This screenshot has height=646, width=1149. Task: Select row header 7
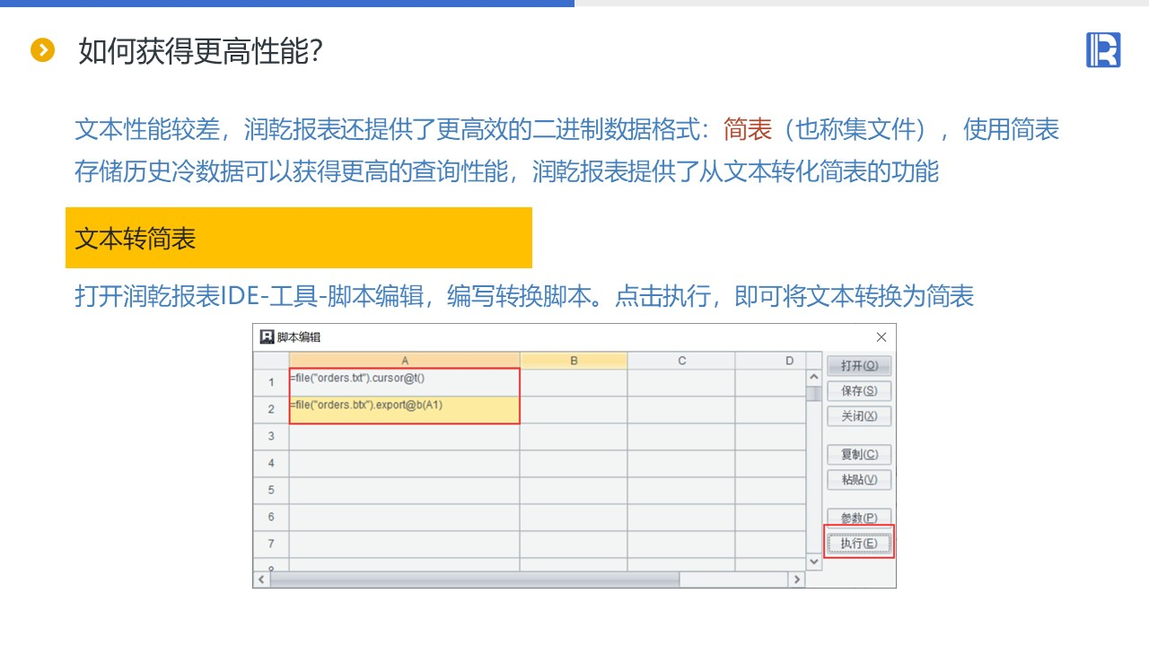(271, 544)
